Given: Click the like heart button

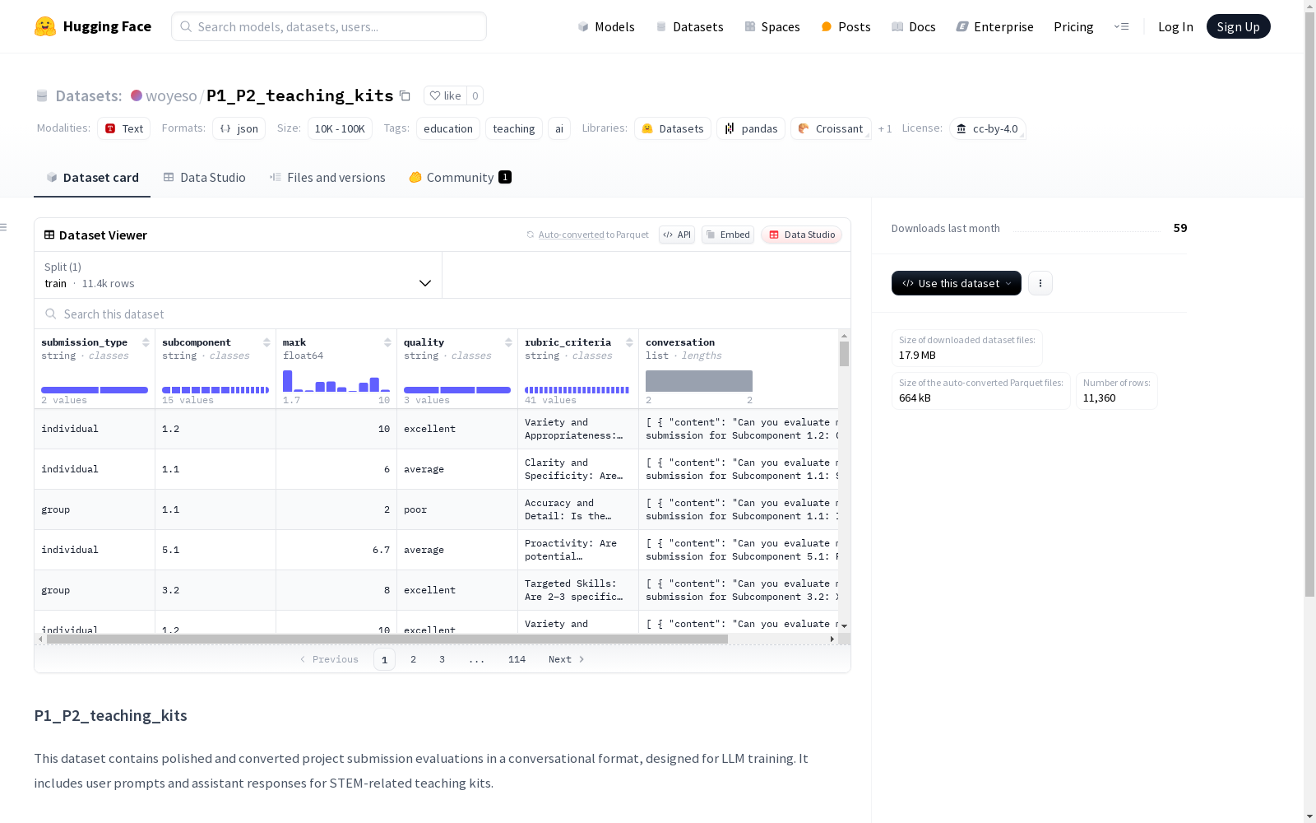Looking at the screenshot, I should click(x=445, y=95).
